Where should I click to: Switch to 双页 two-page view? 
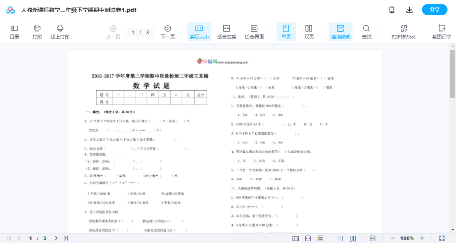pos(309,32)
